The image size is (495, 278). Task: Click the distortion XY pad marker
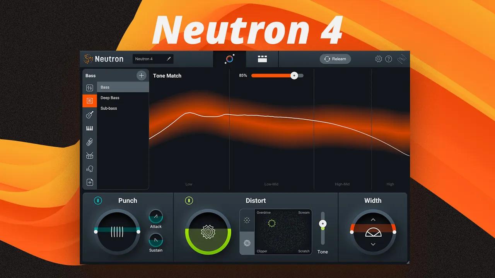point(272,223)
